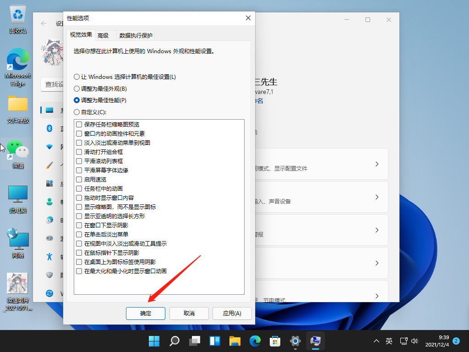
Task: Confirm settings with the 确定 button
Action: [145, 313]
